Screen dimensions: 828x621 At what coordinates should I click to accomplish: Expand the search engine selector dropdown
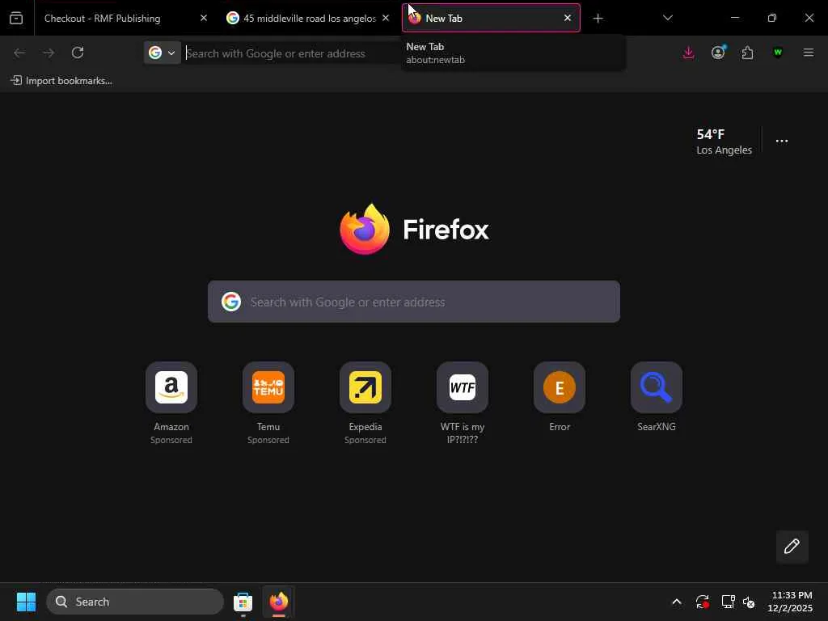pos(162,53)
